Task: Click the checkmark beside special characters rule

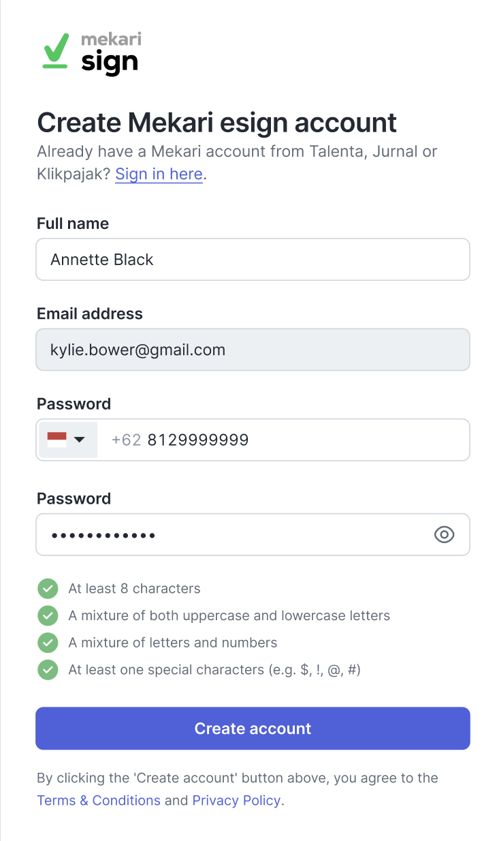Action: click(x=48, y=670)
